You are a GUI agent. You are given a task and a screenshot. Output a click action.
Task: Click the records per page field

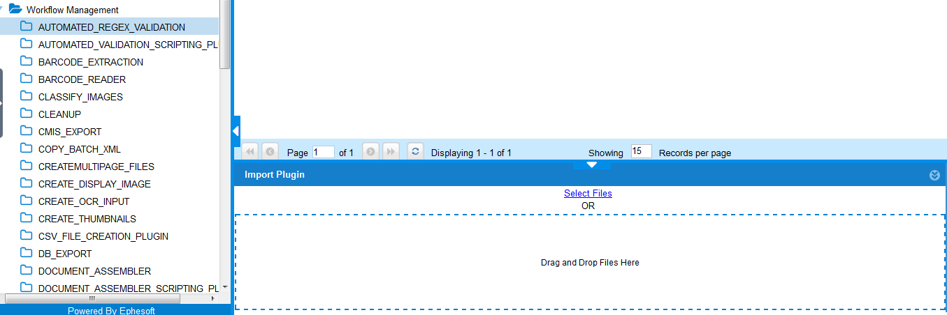pos(642,151)
